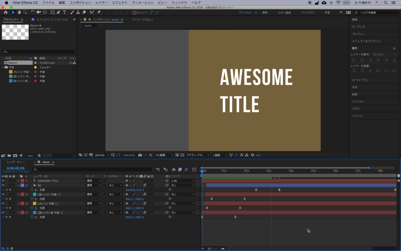Select the Eraser tool

[84, 13]
